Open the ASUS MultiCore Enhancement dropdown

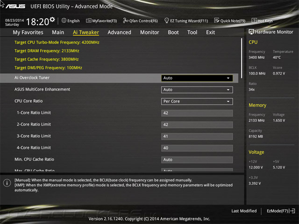coord(197,90)
